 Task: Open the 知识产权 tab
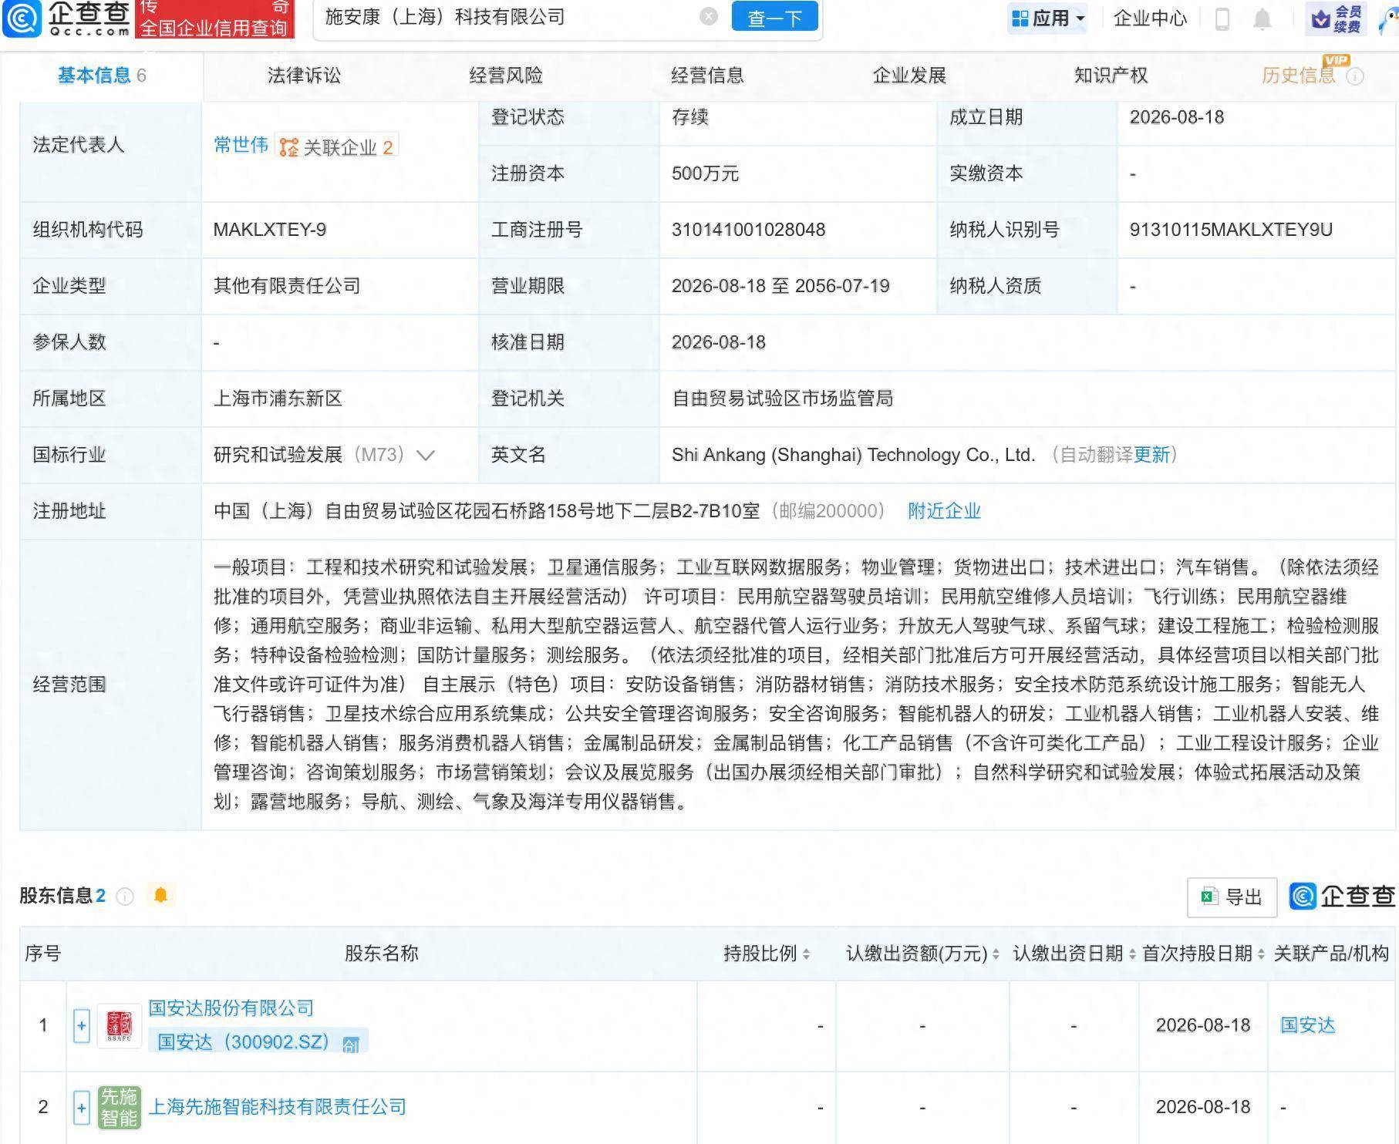coord(1111,76)
